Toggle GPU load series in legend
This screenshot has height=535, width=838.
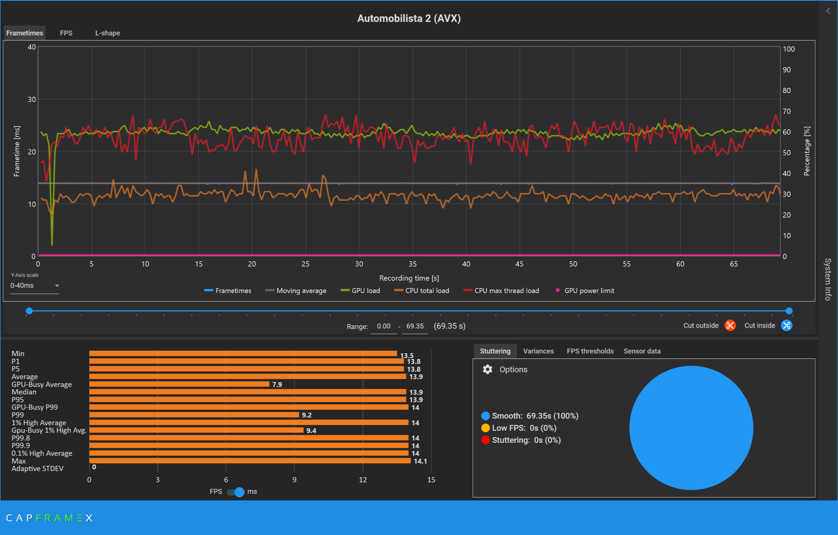pos(360,290)
